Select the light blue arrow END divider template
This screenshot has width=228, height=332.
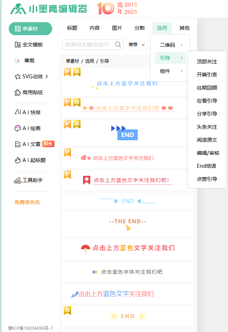pos(128,201)
